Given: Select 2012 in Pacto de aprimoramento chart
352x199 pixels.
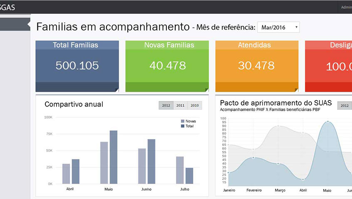Looking at the screenshot, I should pyautogui.click(x=344, y=106).
